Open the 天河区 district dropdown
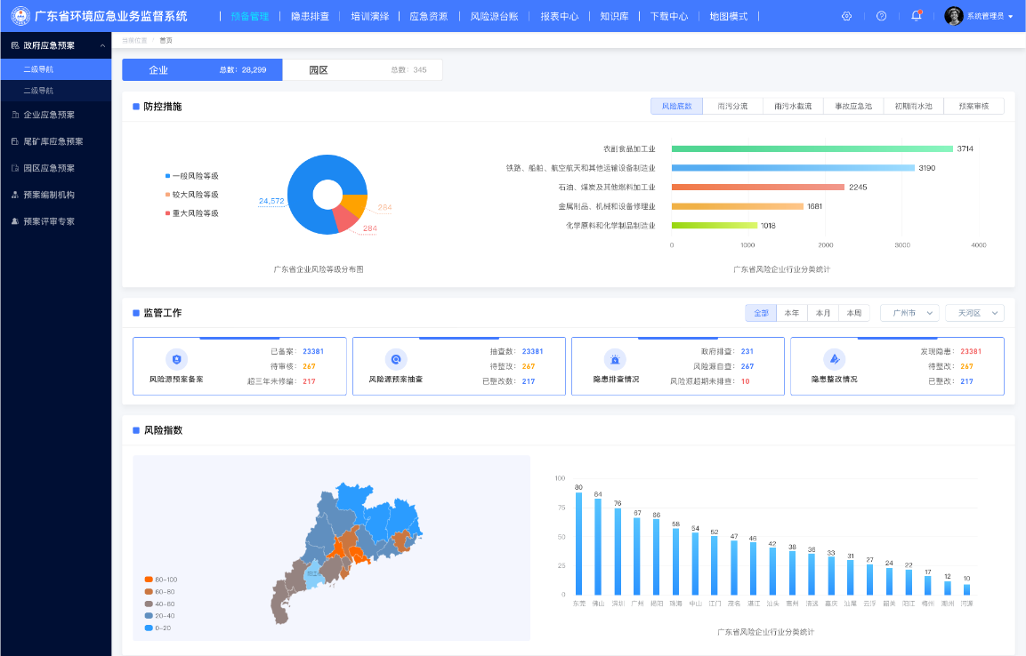The width and height of the screenshot is (1026, 656). 974,313
